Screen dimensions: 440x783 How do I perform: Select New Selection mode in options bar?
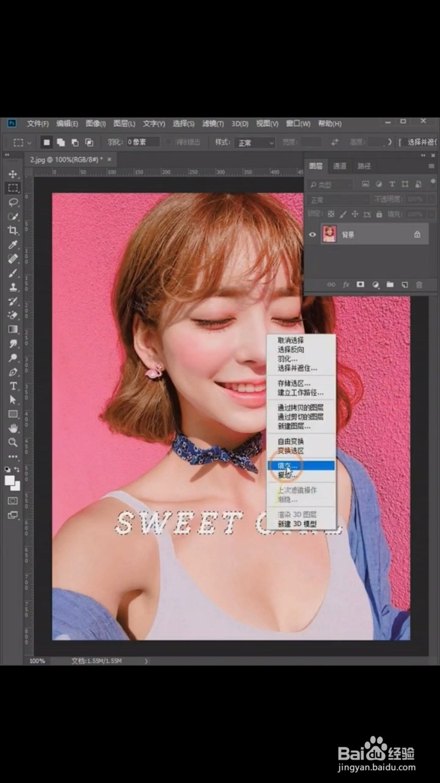tap(46, 142)
